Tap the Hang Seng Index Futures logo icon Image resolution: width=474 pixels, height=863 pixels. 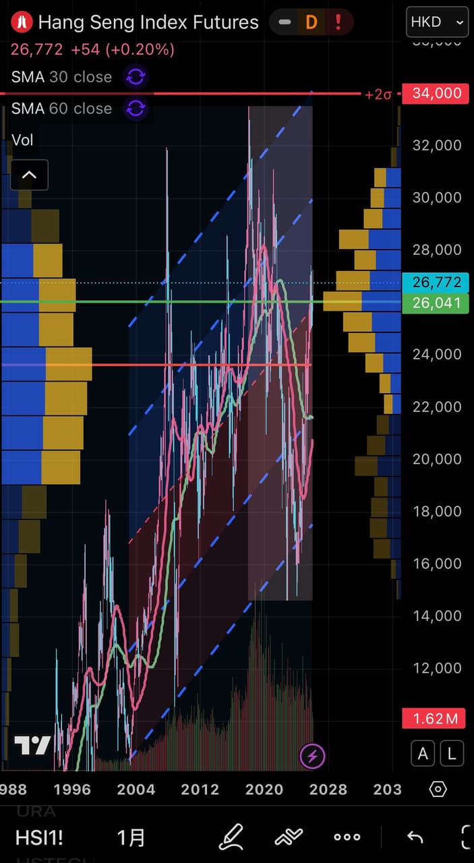[22, 22]
